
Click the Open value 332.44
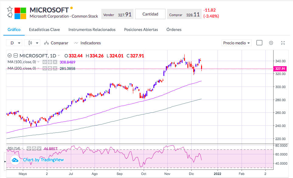(76, 56)
